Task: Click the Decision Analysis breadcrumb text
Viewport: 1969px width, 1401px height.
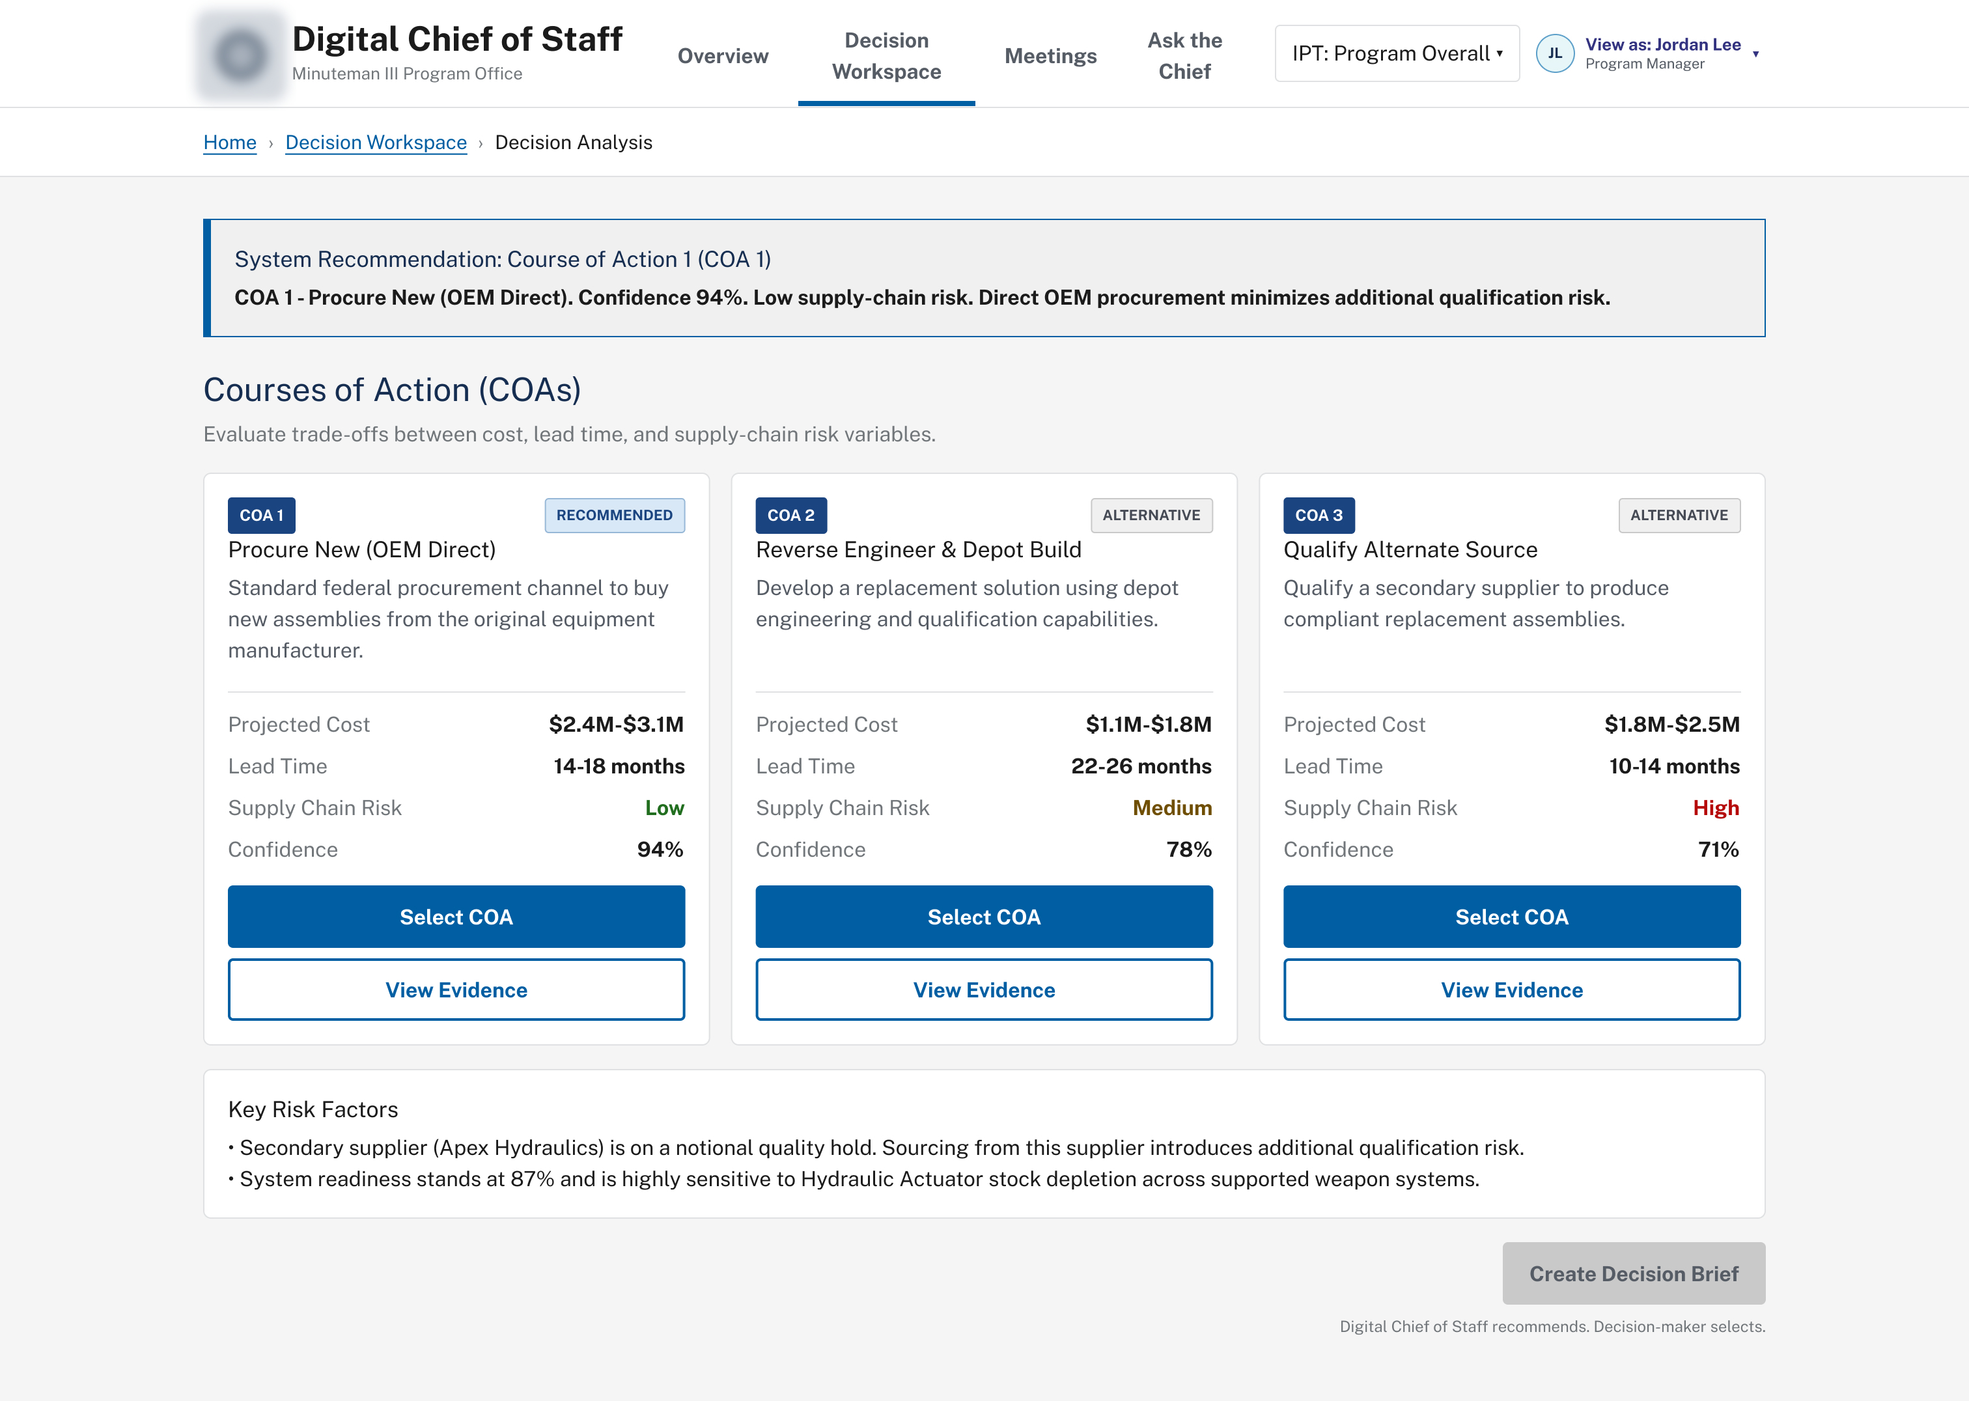Action: (x=573, y=143)
